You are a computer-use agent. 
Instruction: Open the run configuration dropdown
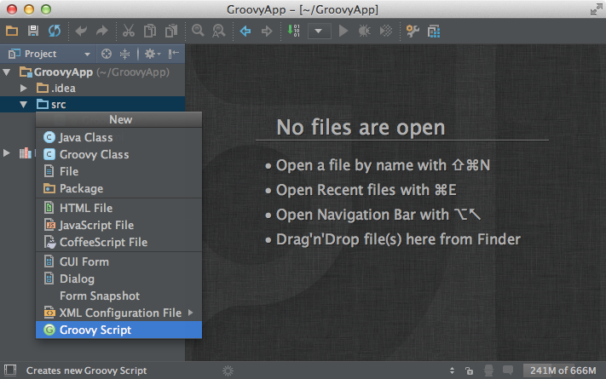click(x=319, y=31)
